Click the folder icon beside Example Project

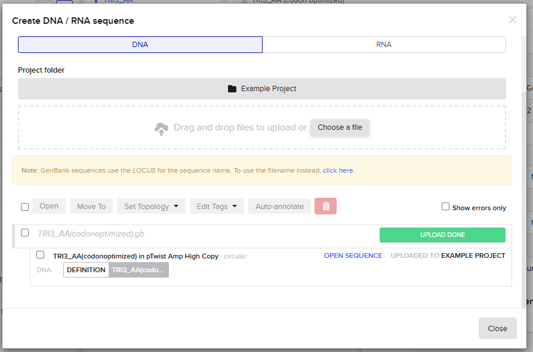(x=232, y=89)
